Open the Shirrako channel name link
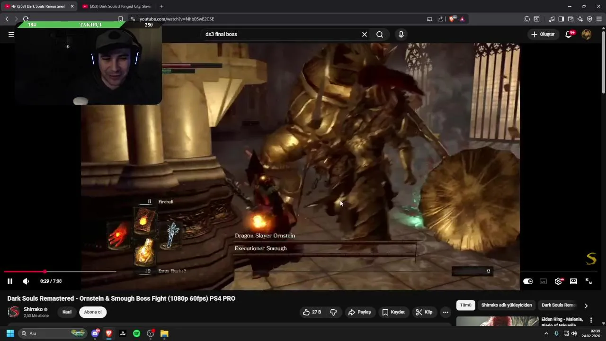The height and width of the screenshot is (341, 606). [x=33, y=309]
